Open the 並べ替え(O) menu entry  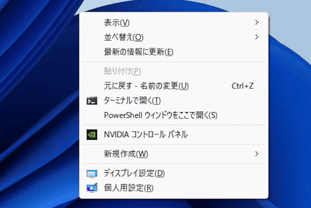[x=174, y=37]
